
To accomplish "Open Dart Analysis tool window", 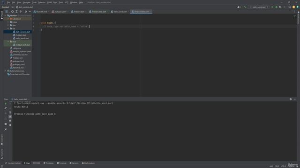I will click(88, 163).
